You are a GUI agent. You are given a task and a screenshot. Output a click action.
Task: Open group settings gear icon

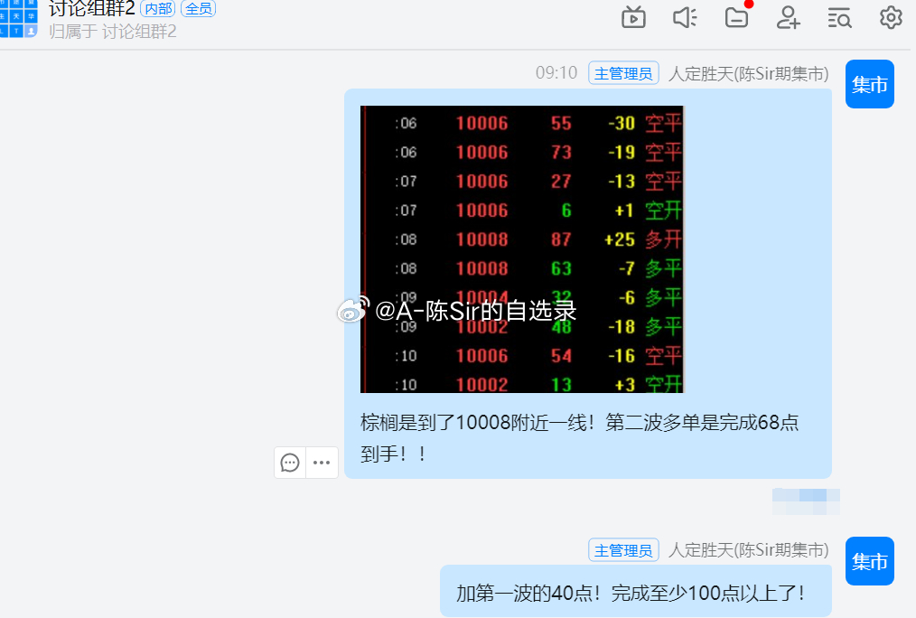coord(891,17)
